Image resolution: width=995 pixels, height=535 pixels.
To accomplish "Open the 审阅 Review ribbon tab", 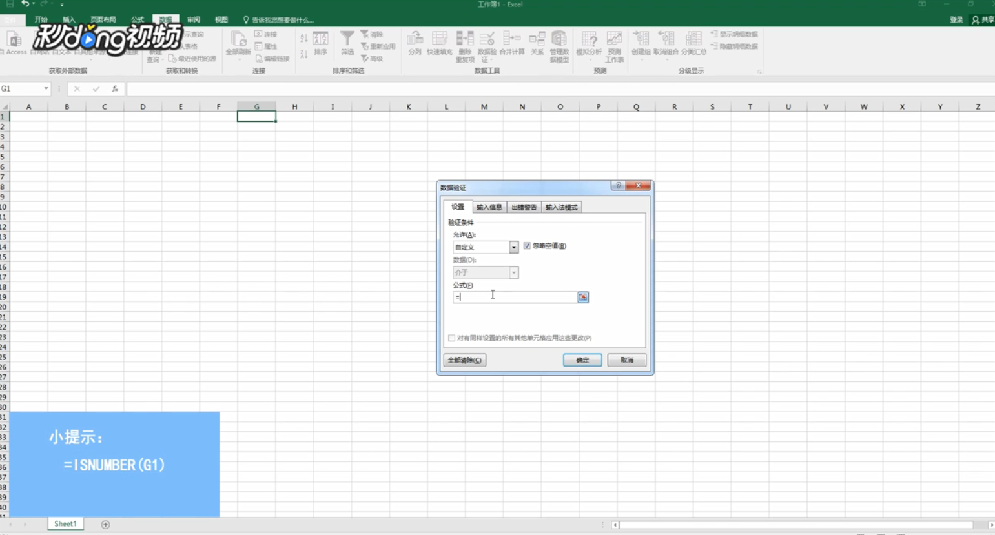I will pyautogui.click(x=194, y=20).
